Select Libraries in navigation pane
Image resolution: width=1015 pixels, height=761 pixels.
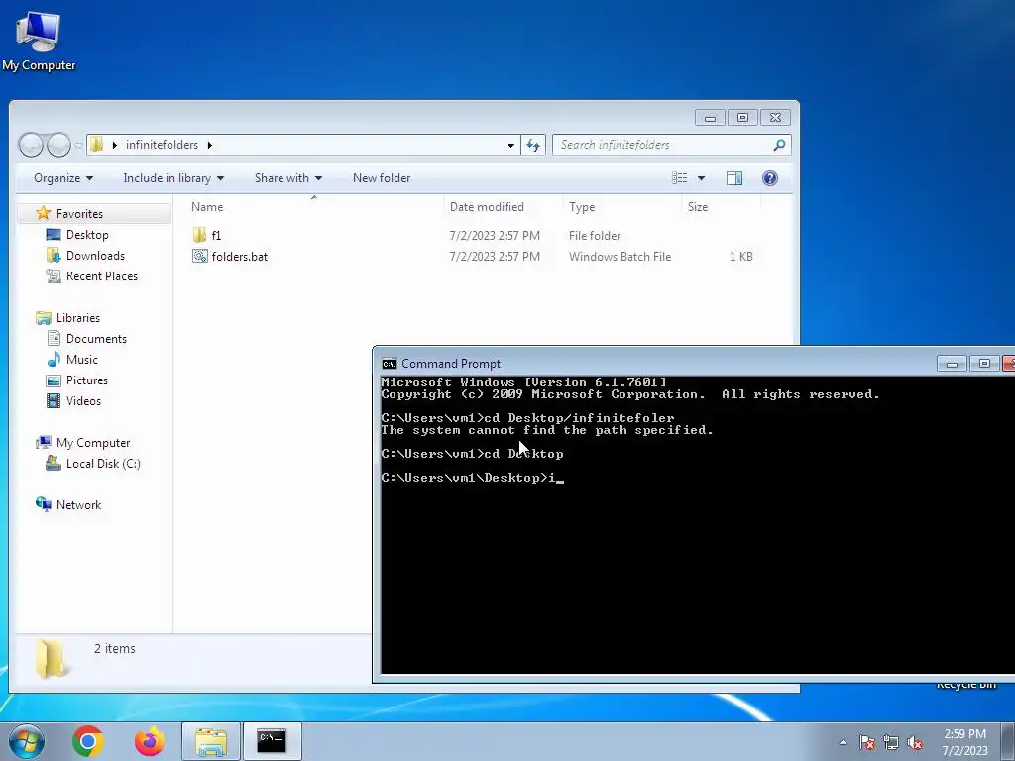click(x=77, y=318)
